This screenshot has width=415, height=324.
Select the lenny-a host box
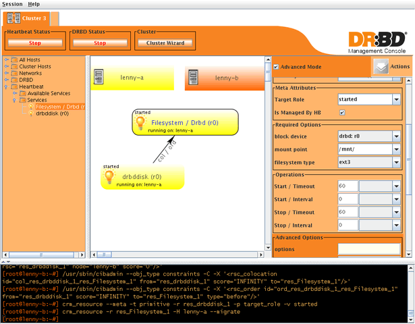coord(132,78)
